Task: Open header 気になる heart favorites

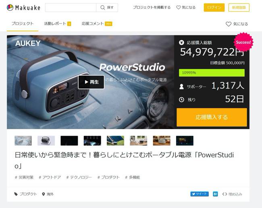Action: click(x=186, y=7)
